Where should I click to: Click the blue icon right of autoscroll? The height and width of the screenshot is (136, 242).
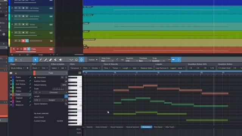pyautogui.click(x=178, y=60)
